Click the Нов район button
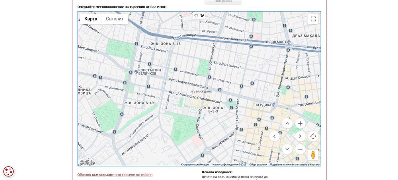The width and height of the screenshot is (398, 180). pyautogui.click(x=223, y=2)
